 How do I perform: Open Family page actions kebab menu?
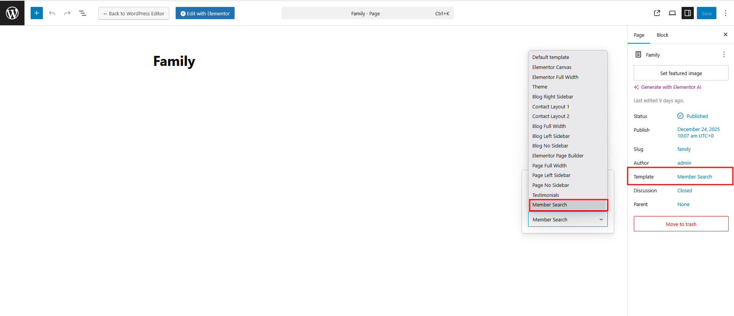(724, 54)
